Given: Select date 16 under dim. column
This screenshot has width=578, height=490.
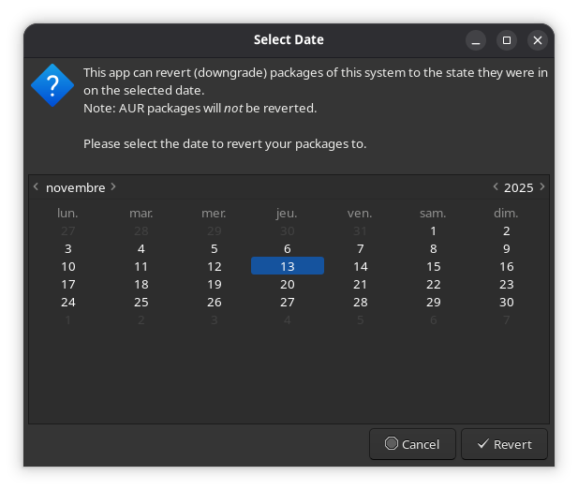Looking at the screenshot, I should (x=506, y=266).
